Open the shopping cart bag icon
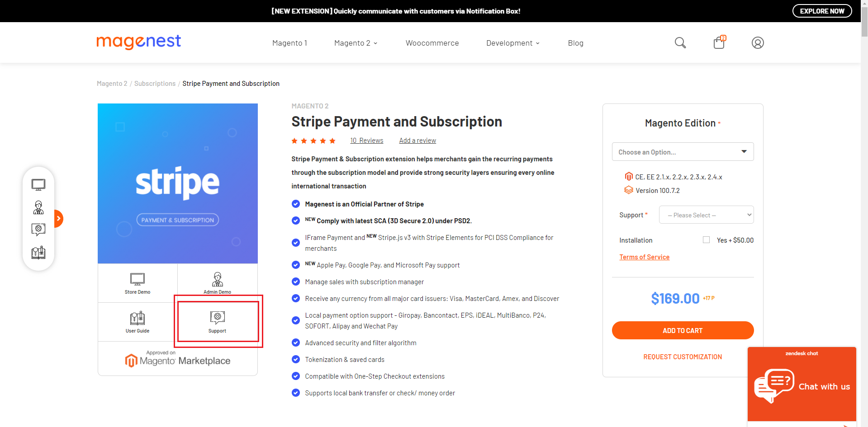Screen dimensions: 868x427 [719, 43]
